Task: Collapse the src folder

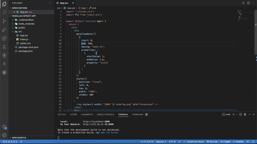Action: pyautogui.click(x=12, y=32)
